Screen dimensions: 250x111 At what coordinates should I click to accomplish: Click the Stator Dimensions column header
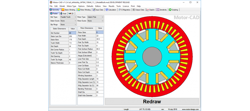point(59,29)
